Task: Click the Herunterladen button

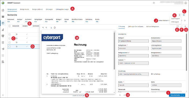Action: click(x=175, y=95)
